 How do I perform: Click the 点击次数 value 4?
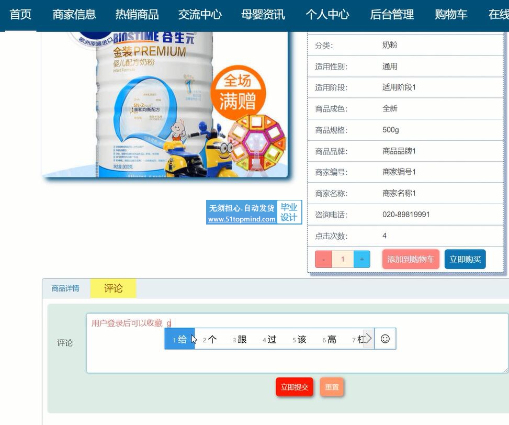[x=384, y=236]
